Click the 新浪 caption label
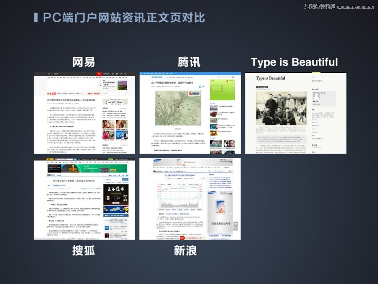Screen dimensions: 378x284 pyautogui.click(x=185, y=250)
